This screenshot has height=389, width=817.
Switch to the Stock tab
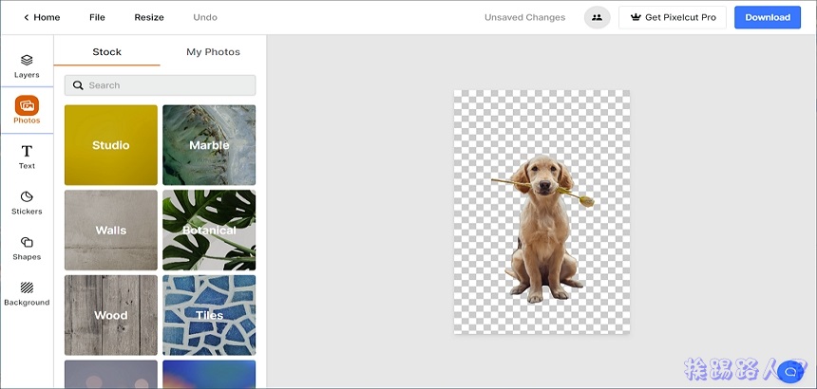click(x=106, y=51)
